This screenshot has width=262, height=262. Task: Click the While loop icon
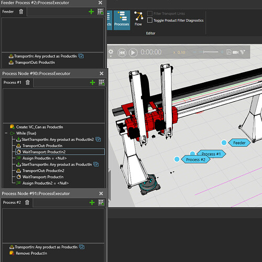pyautogui.click(x=12, y=134)
